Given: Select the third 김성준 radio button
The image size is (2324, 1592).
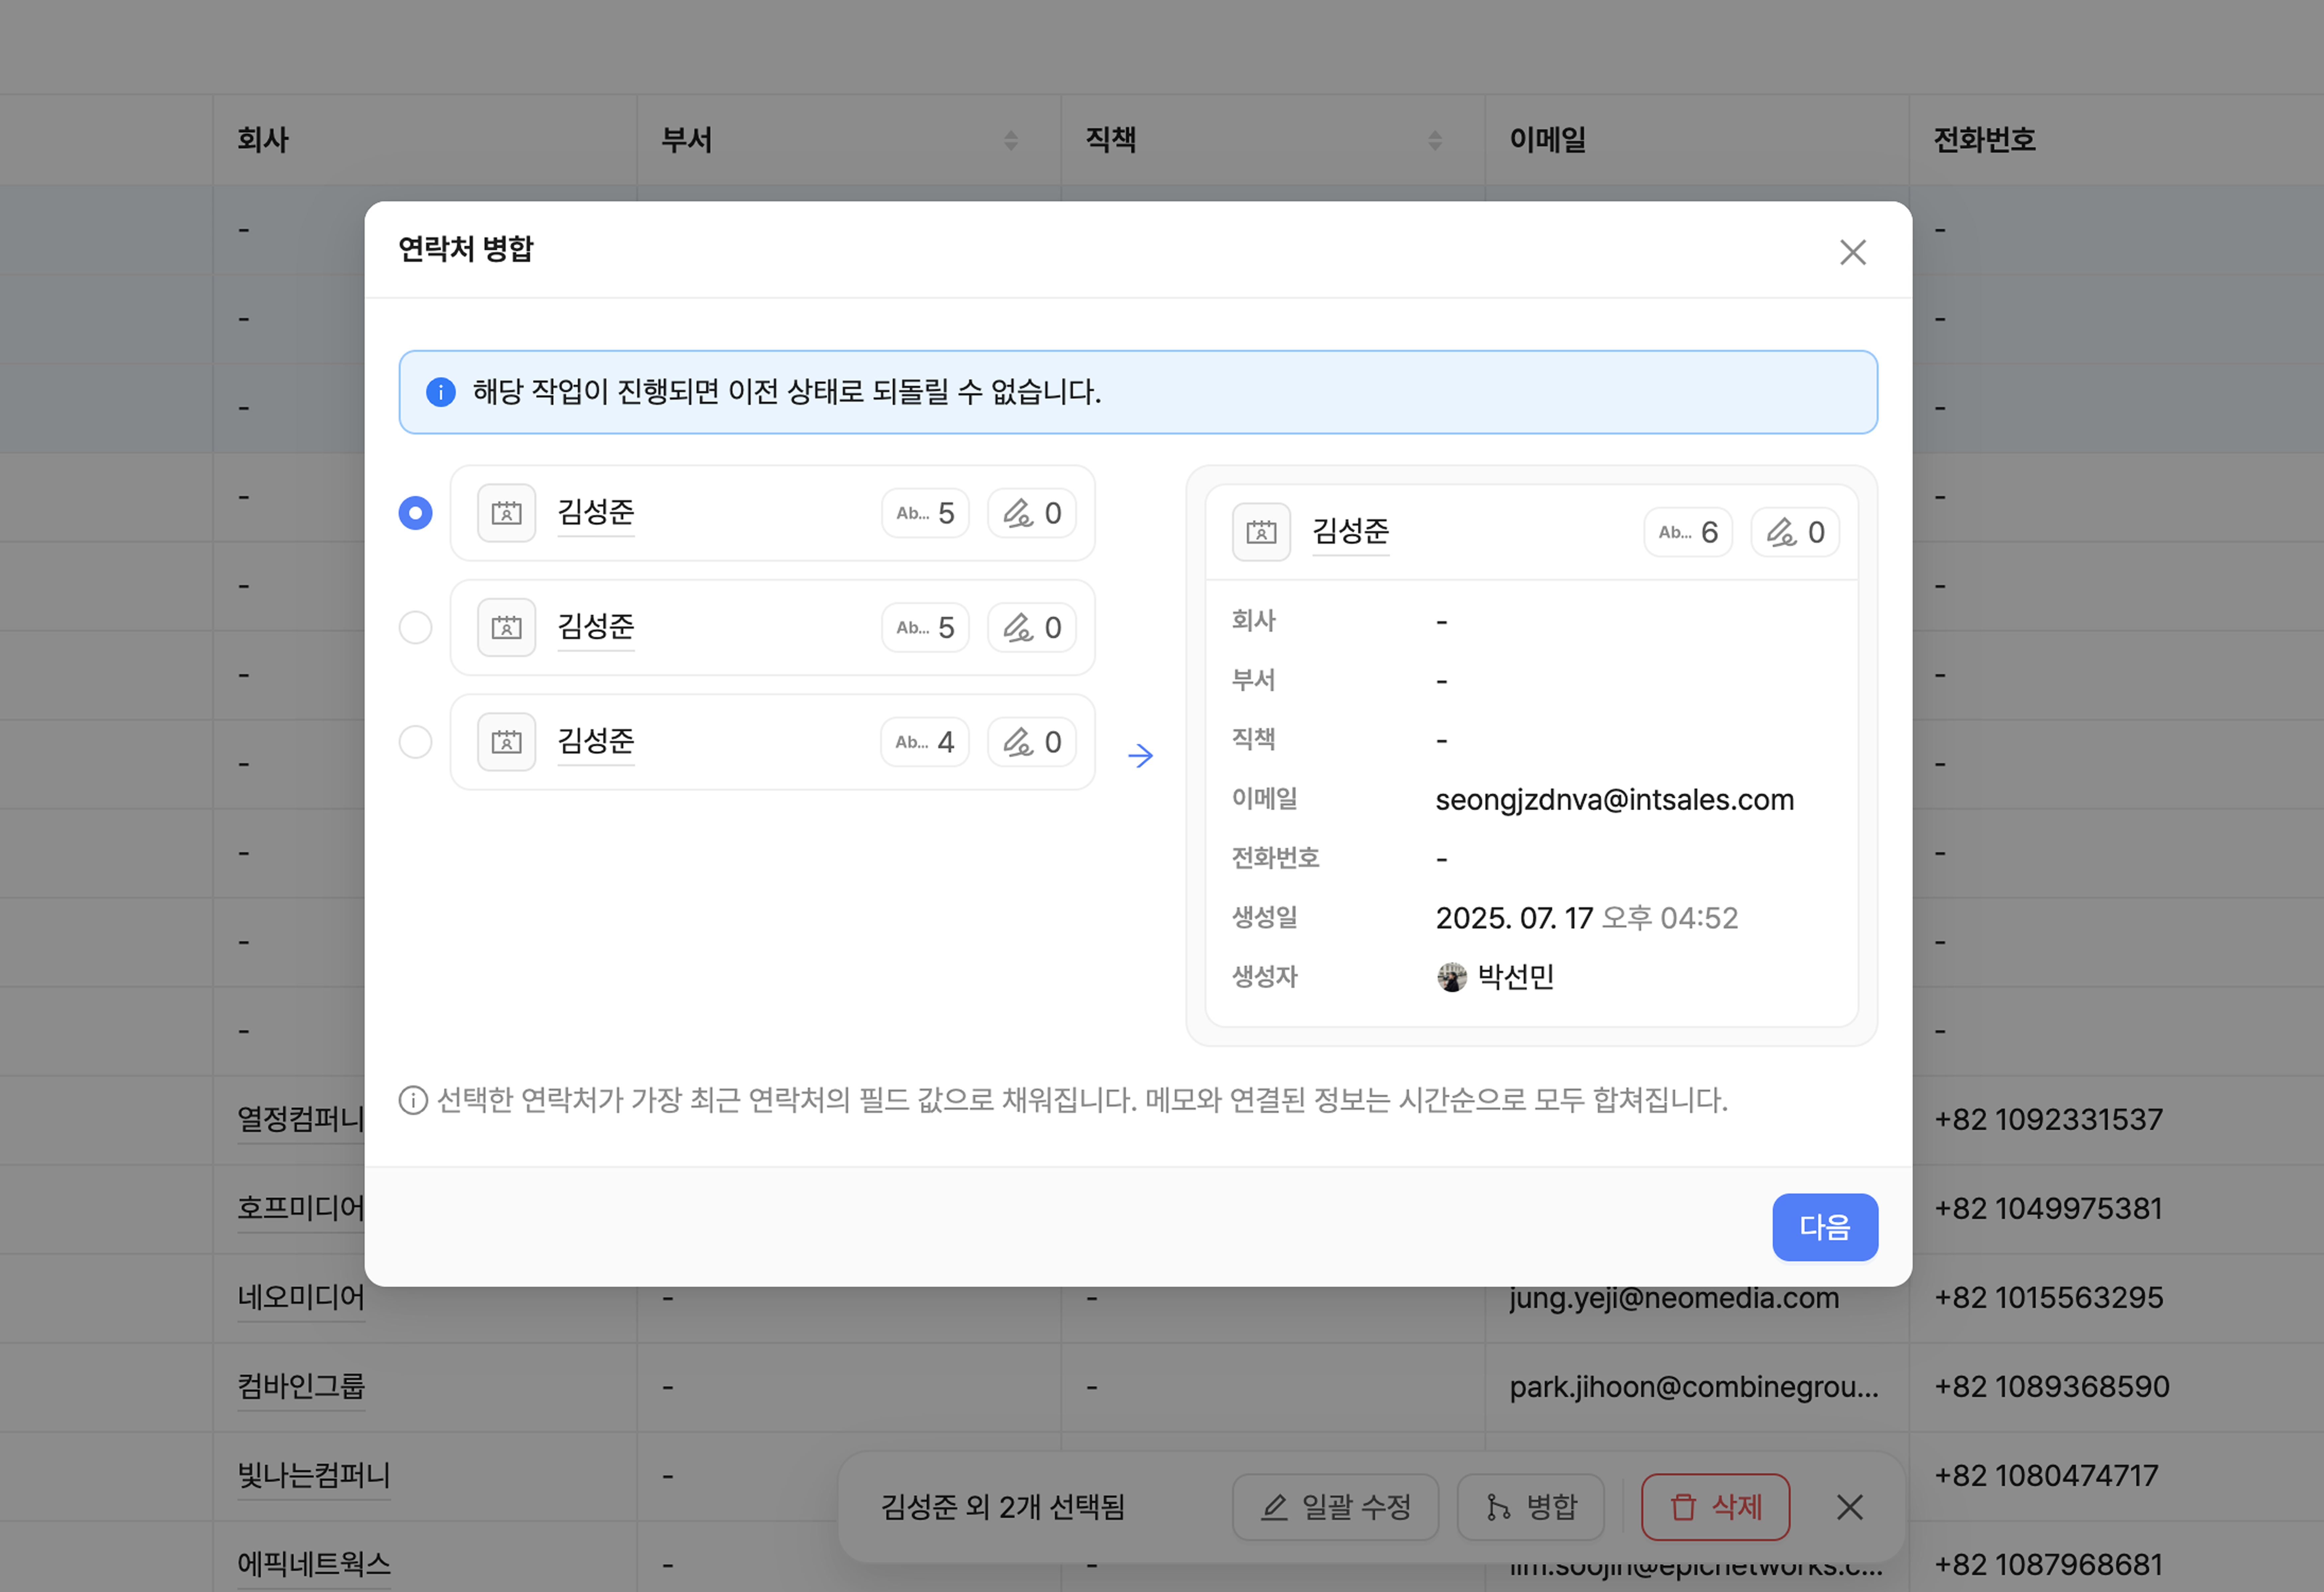Looking at the screenshot, I should (415, 742).
